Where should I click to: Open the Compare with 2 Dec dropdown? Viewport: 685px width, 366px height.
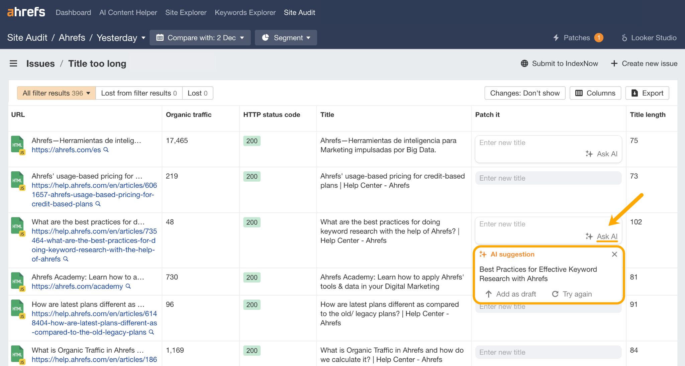200,37
